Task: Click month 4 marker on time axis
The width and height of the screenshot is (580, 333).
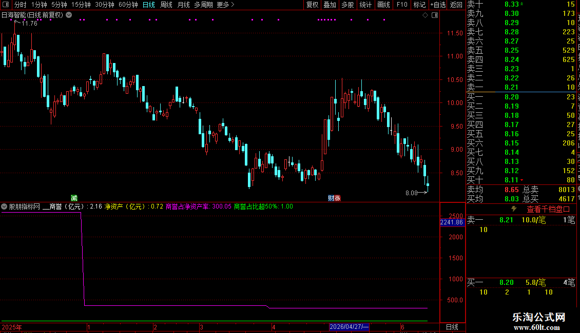Action: click(274, 327)
